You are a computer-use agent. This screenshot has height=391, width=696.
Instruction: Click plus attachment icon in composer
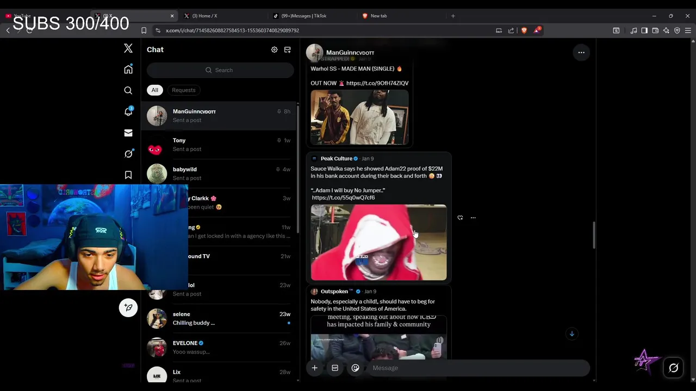pyautogui.click(x=314, y=368)
